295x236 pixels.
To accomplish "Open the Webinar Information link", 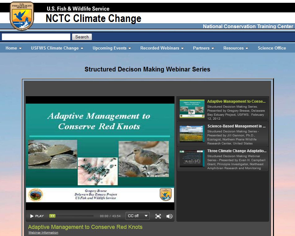I will pyautogui.click(x=43, y=233).
